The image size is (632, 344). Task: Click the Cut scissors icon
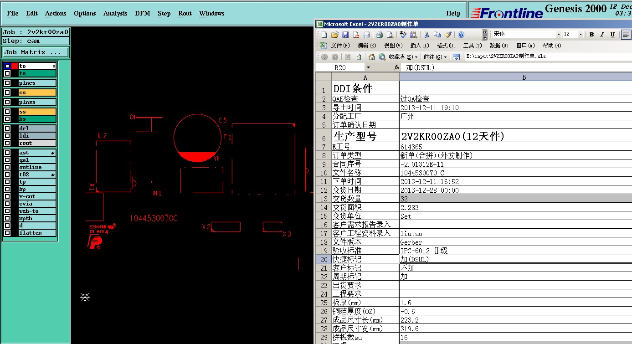pyautogui.click(x=426, y=35)
